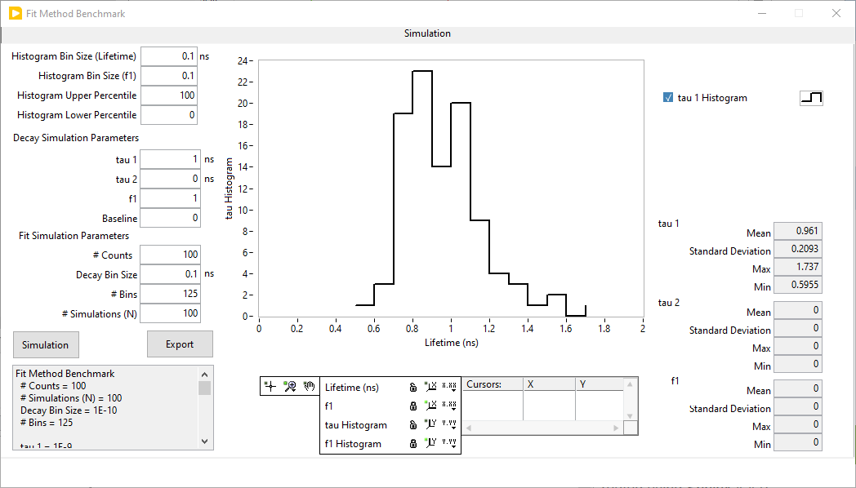
Task: Click the Export button
Action: [180, 344]
